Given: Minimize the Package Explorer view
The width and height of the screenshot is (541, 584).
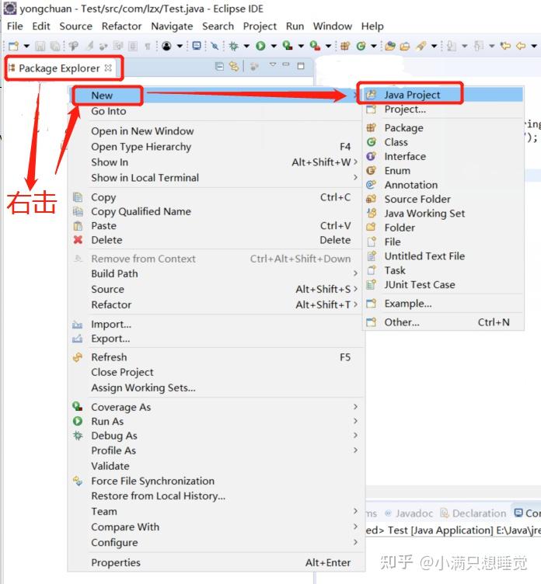Looking at the screenshot, I should coord(286,65).
